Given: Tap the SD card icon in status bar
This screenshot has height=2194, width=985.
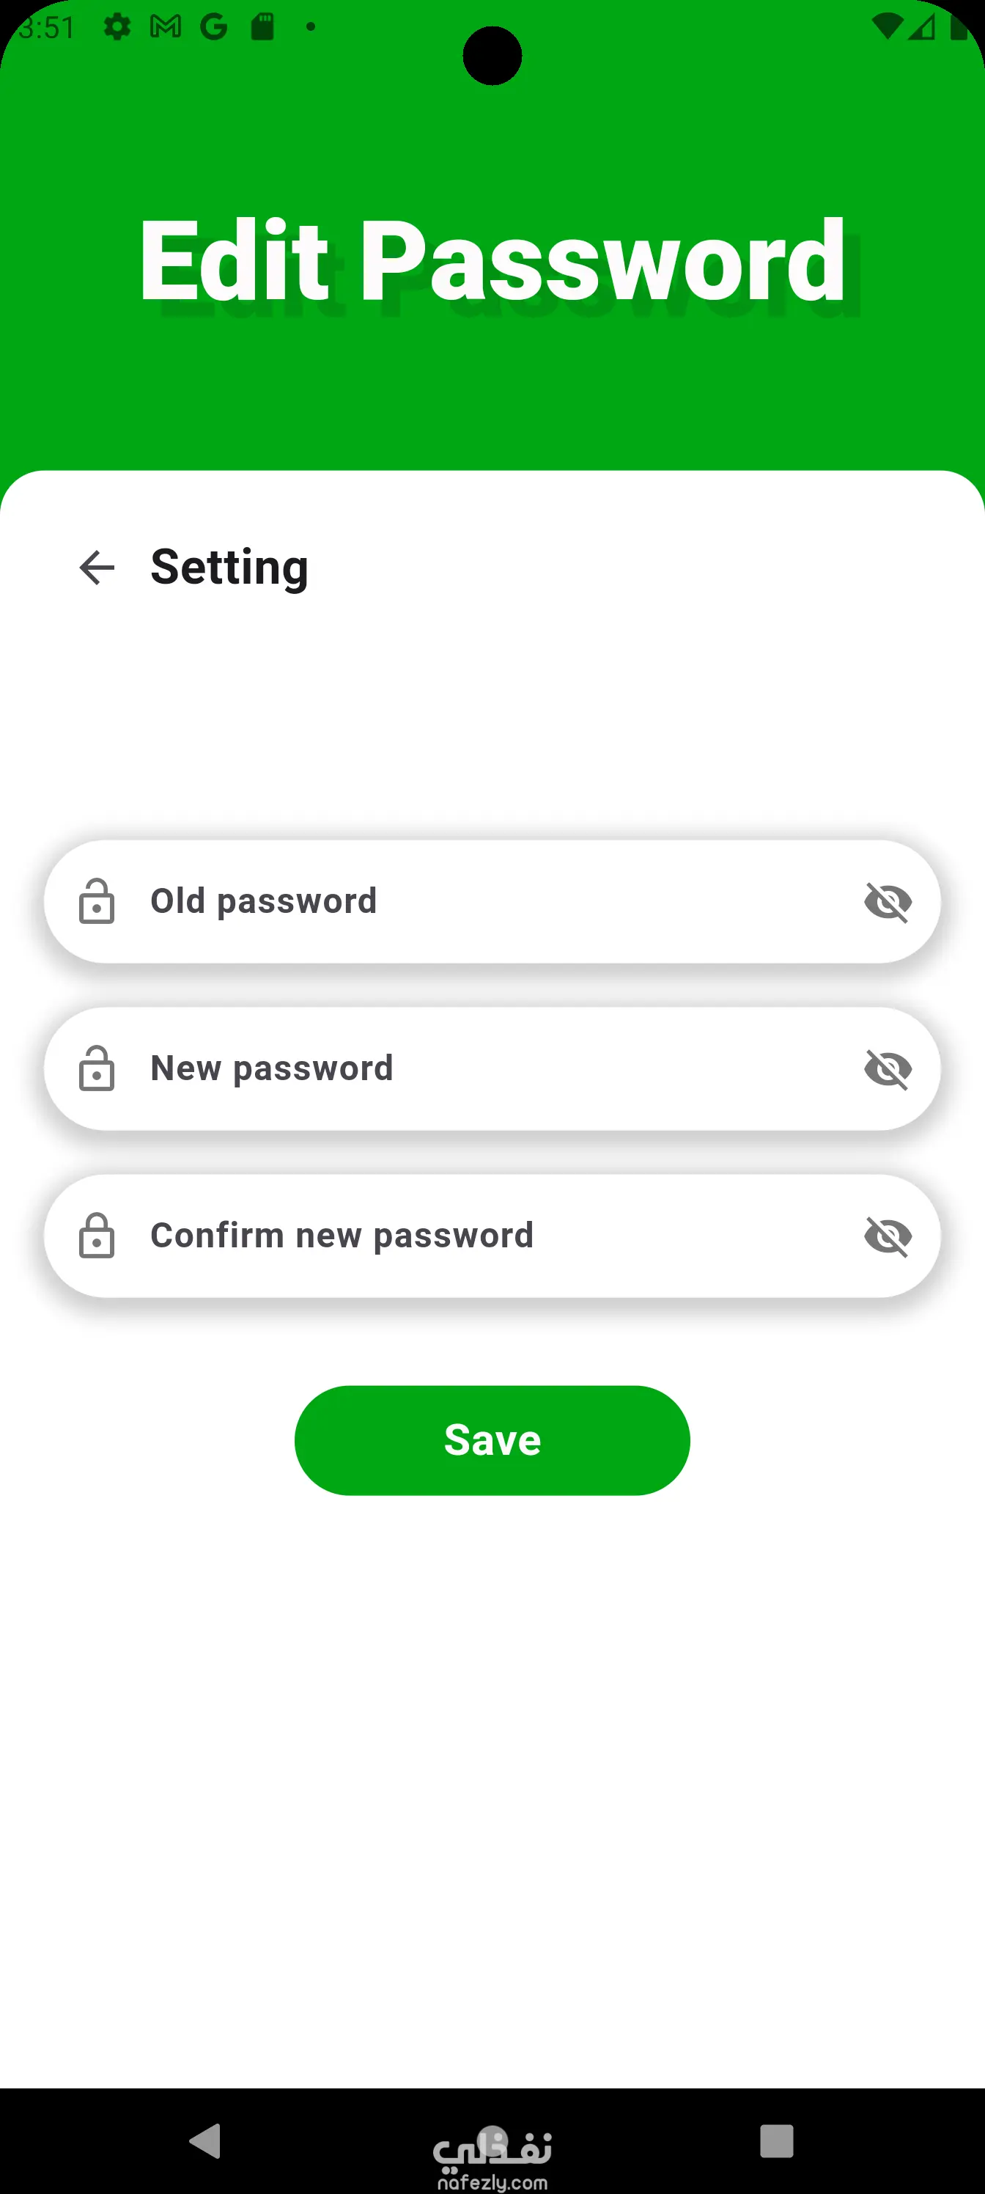Looking at the screenshot, I should point(262,27).
